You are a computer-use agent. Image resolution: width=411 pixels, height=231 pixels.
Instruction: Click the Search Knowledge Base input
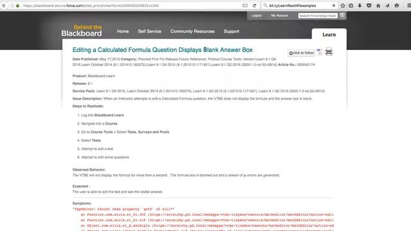[318, 15]
